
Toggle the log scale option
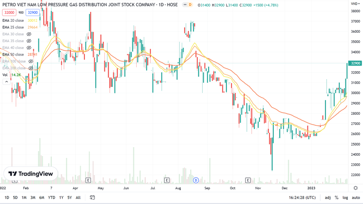point(345,197)
